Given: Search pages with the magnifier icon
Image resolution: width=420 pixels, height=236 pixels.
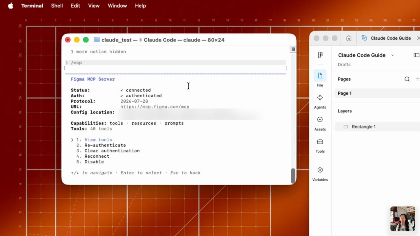Looking at the screenshot, I should click(407, 79).
